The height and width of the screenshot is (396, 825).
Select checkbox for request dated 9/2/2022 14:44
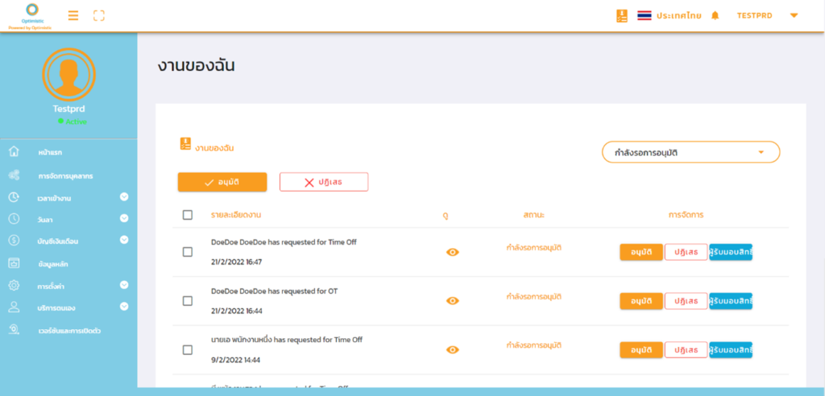pyautogui.click(x=188, y=350)
